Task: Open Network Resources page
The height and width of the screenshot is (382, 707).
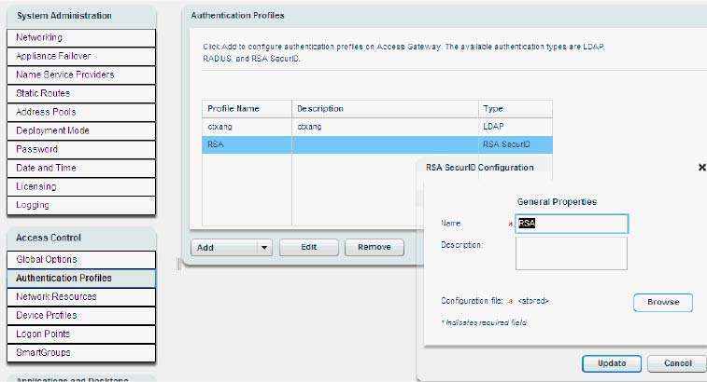Action: pyautogui.click(x=81, y=297)
